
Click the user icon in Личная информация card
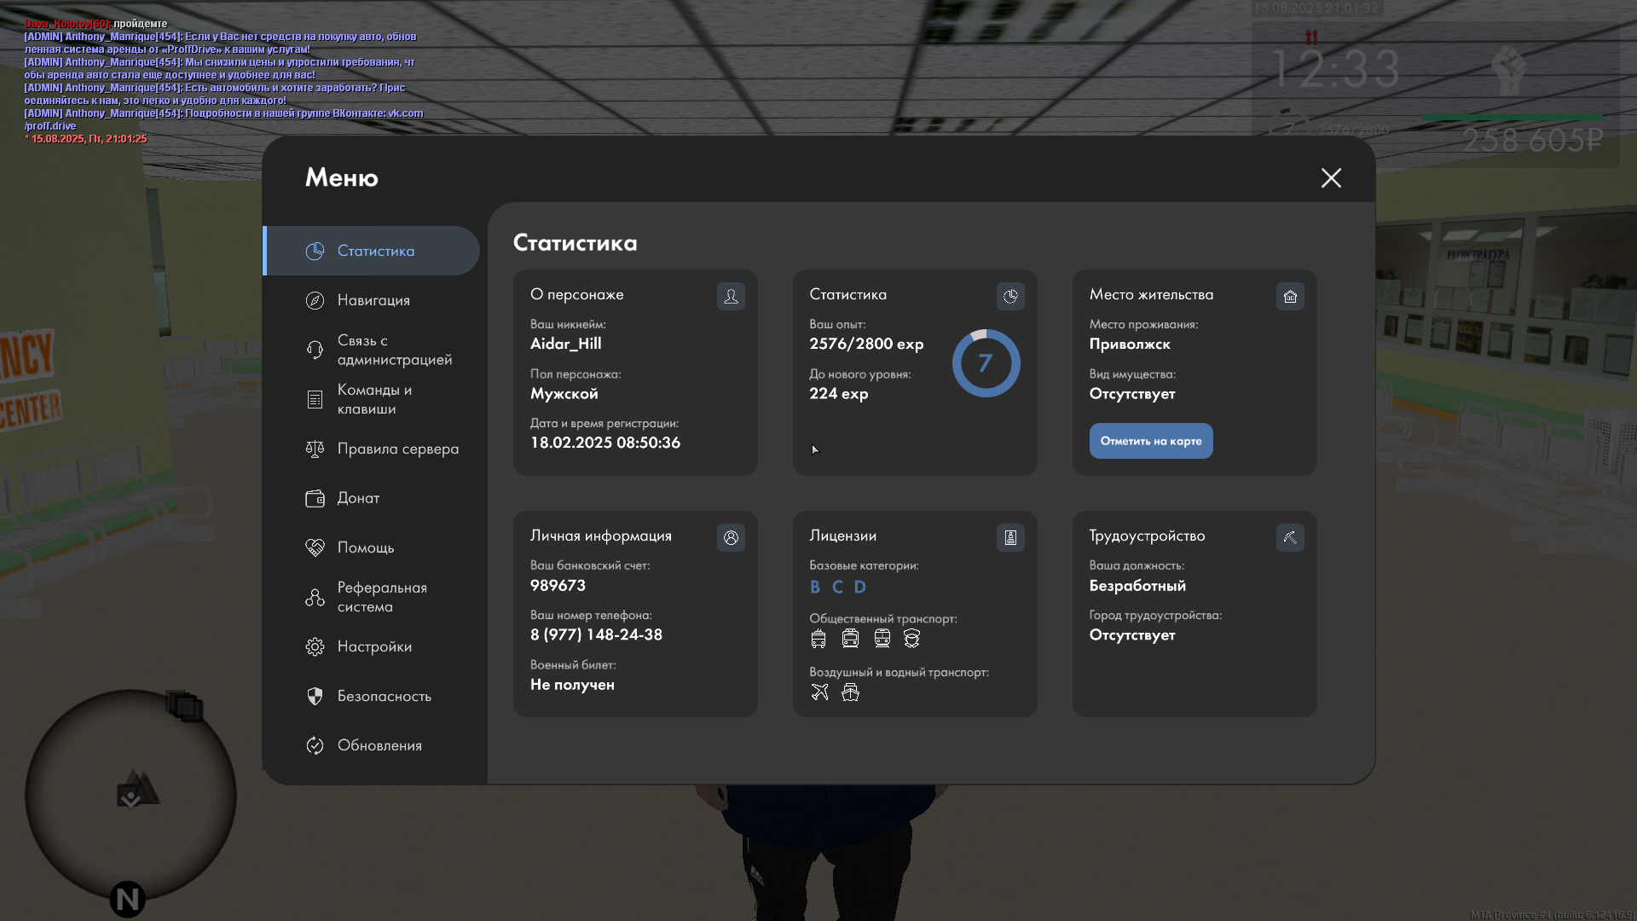click(731, 537)
